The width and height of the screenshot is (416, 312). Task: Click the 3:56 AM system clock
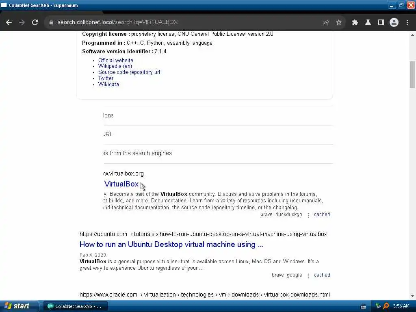[x=401, y=306]
